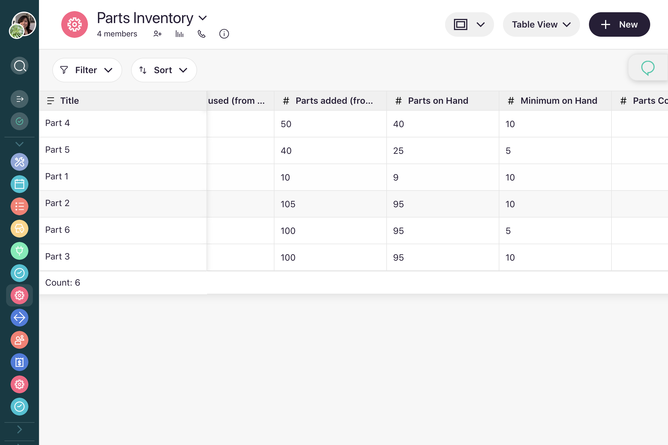This screenshot has width=668, height=445.
Task: Expand the sidebar with right chevron
Action: click(19, 429)
